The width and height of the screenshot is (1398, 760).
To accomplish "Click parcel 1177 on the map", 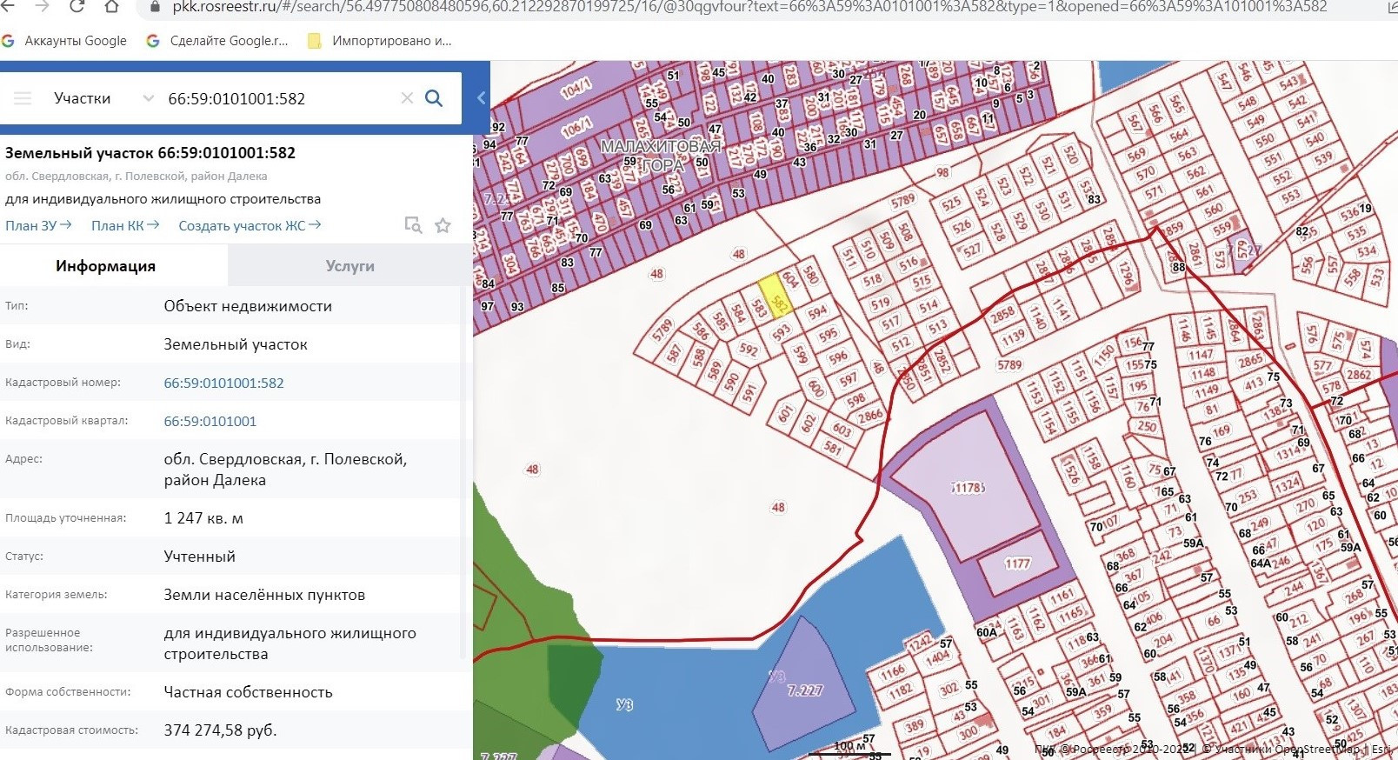I will pos(1017,563).
